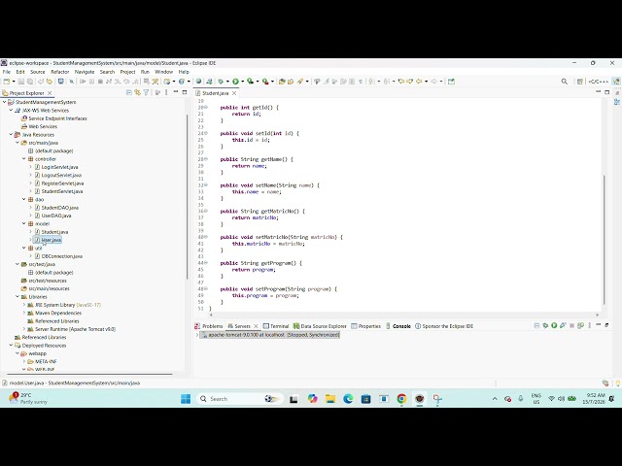
Task: Click the green Run button icon
Action: (235, 82)
